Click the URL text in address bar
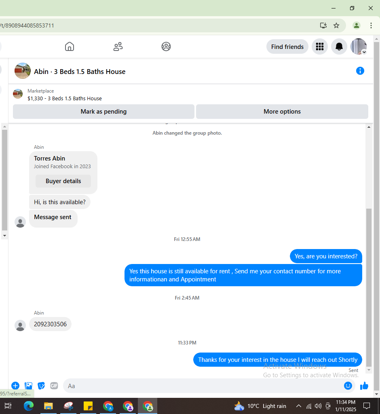The height and width of the screenshot is (414, 380). 27,25
